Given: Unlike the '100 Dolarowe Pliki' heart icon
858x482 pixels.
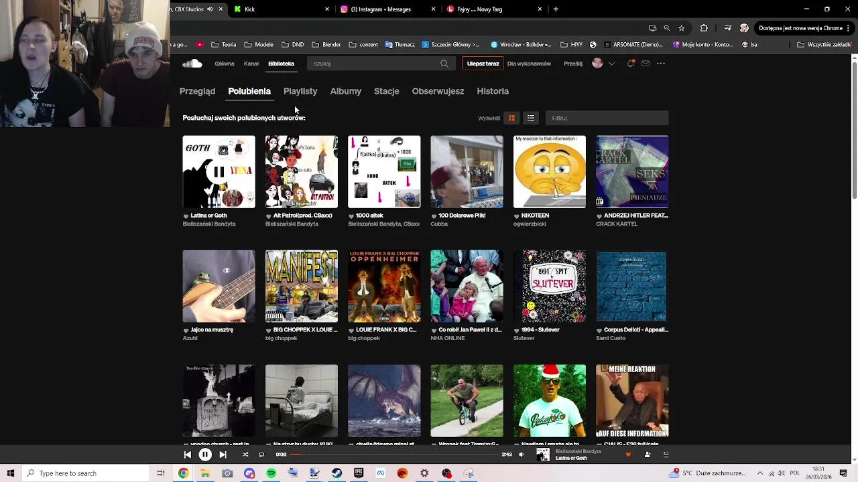Looking at the screenshot, I should (x=434, y=216).
